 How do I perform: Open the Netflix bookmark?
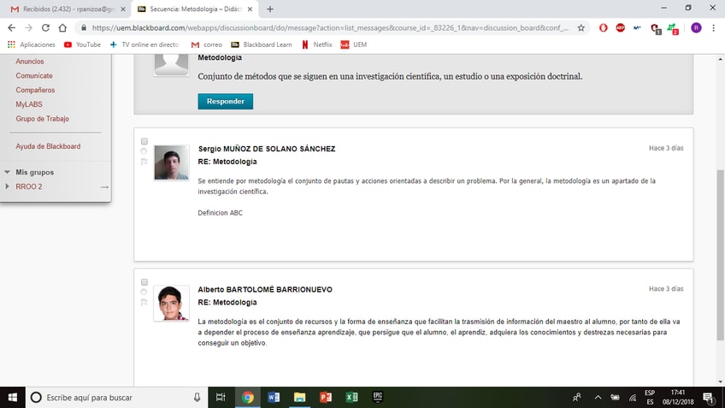coord(316,44)
